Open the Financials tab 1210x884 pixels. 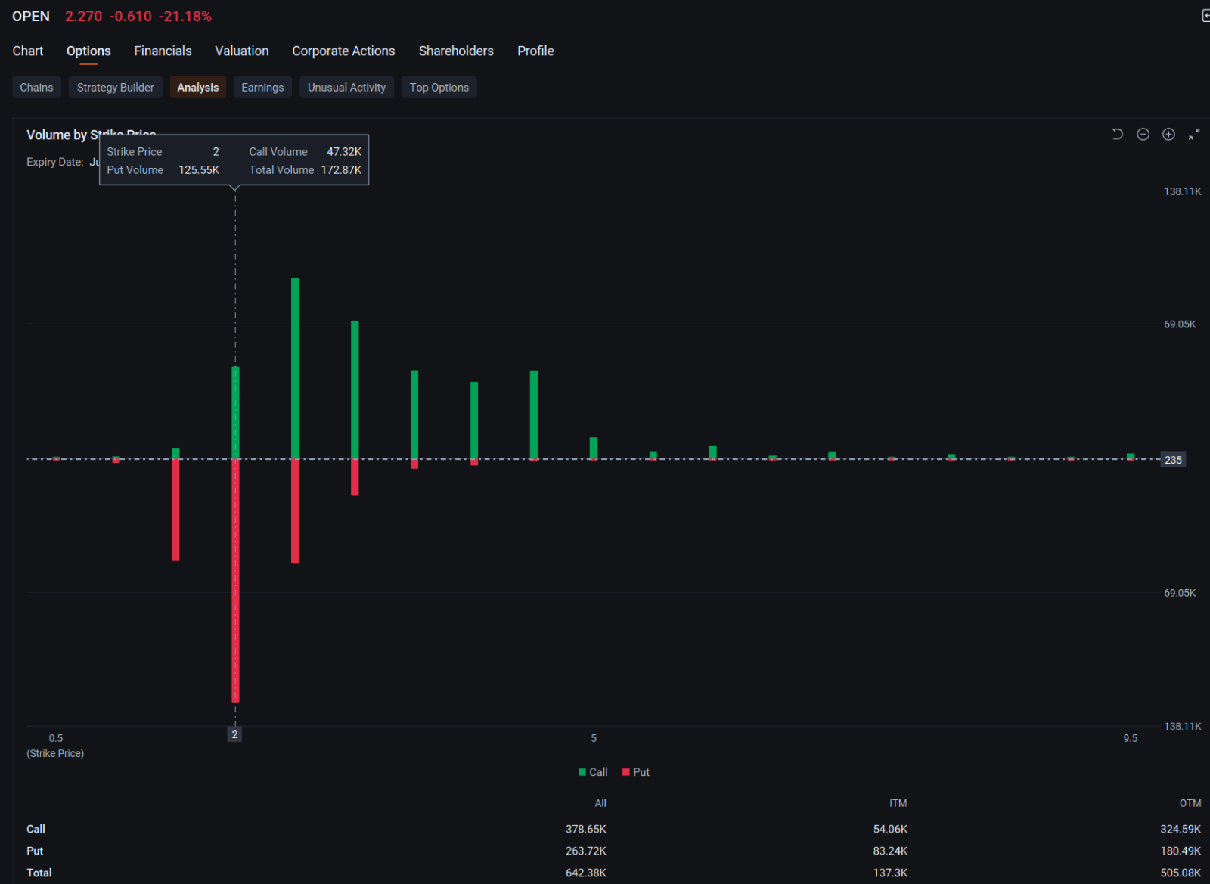point(163,51)
